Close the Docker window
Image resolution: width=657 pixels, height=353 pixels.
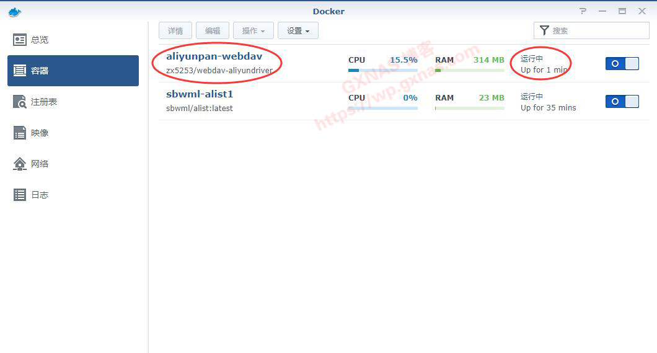642,11
